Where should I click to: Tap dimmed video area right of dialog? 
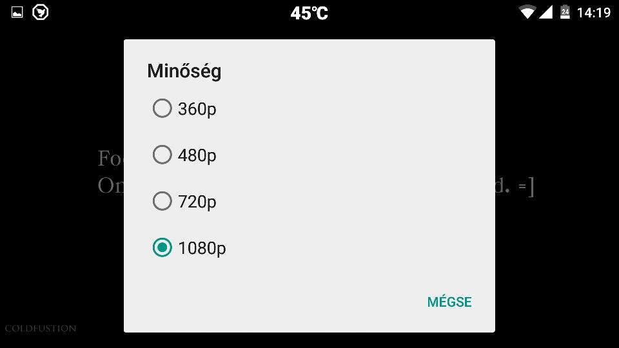point(515,186)
